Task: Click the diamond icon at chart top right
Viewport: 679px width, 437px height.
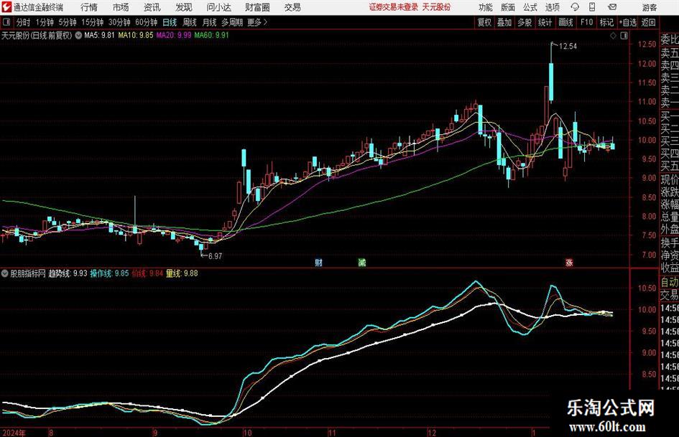Action: coord(613,36)
